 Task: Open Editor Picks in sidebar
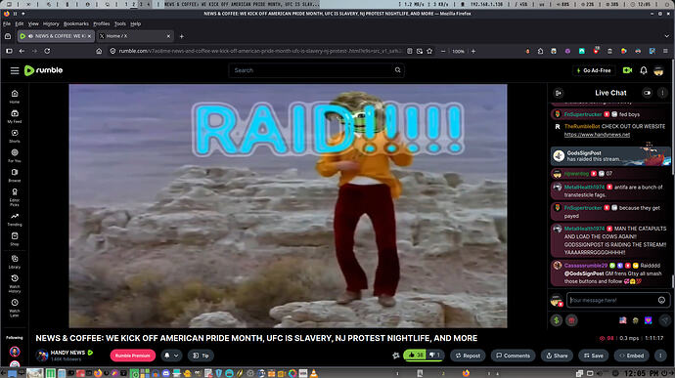click(x=15, y=196)
